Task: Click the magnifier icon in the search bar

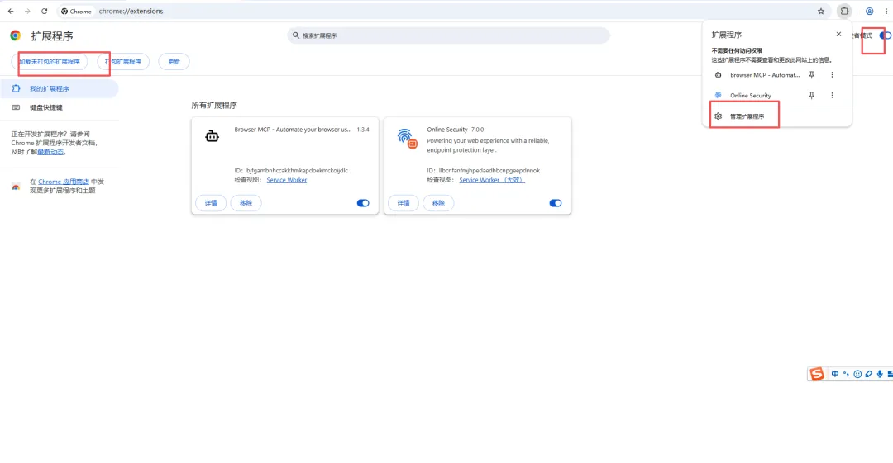Action: click(x=295, y=35)
